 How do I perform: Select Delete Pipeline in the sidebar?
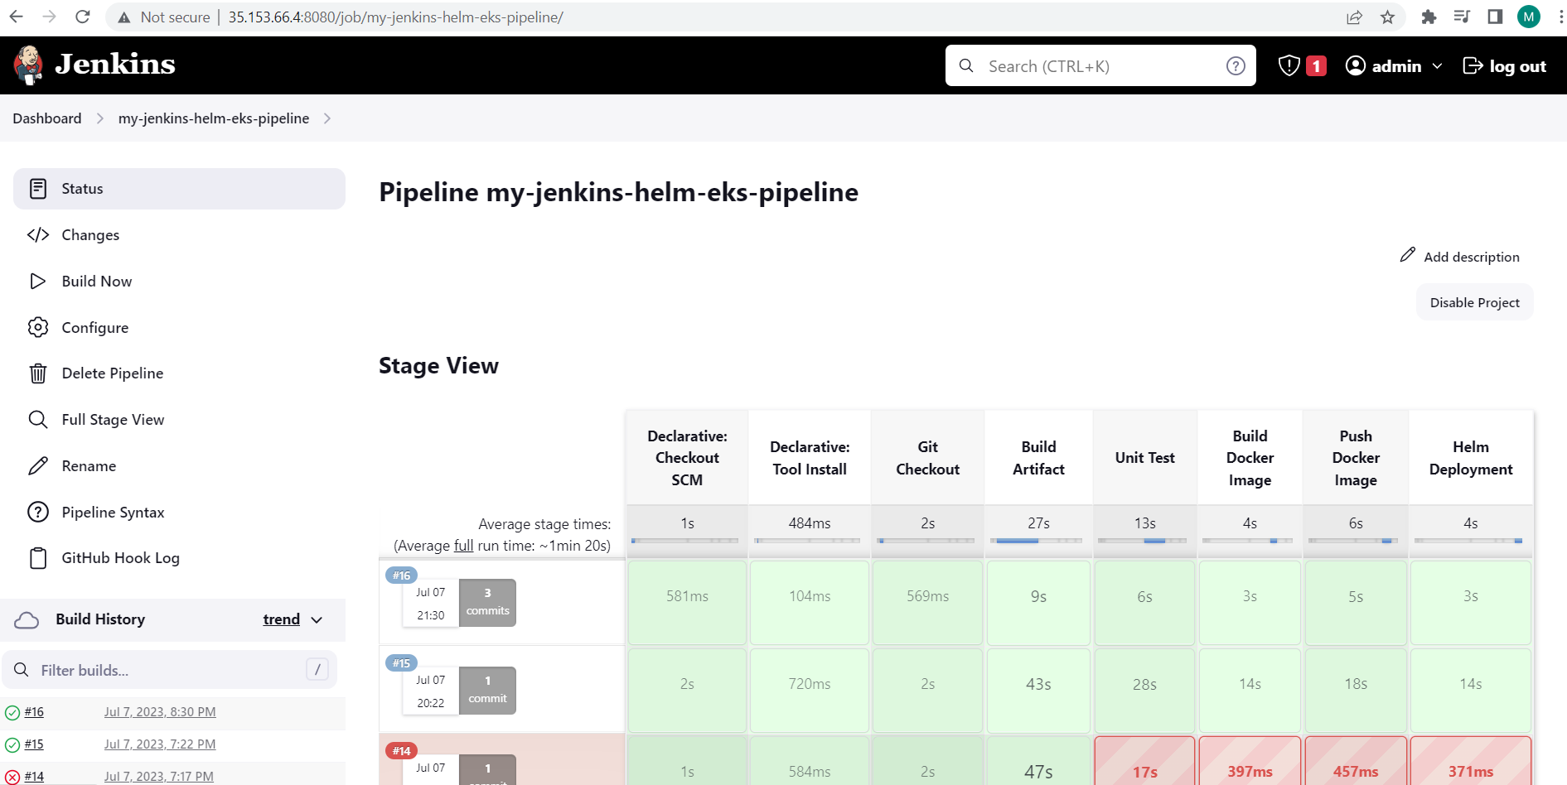tap(179, 373)
